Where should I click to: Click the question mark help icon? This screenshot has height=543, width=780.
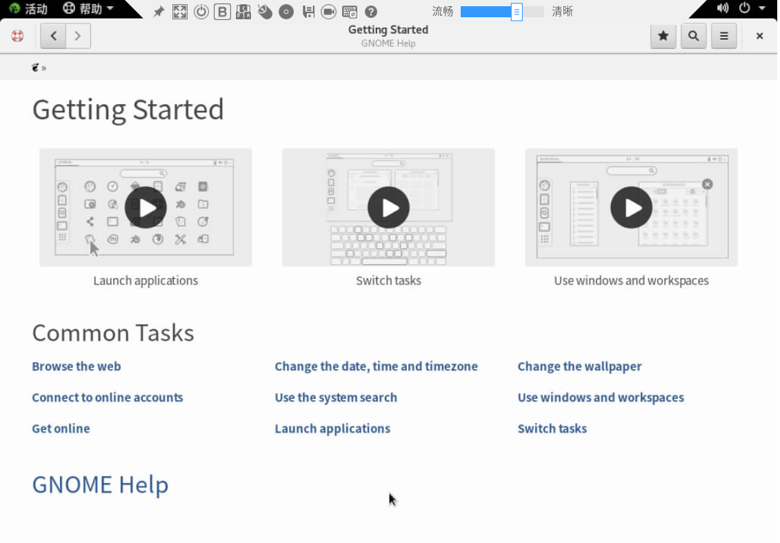click(x=371, y=12)
